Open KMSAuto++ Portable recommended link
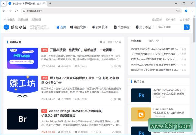The height and width of the screenshot is (135, 196). coord(155,59)
